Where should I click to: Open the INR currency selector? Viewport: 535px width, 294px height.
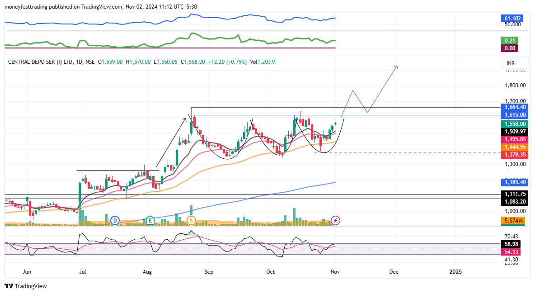515,63
